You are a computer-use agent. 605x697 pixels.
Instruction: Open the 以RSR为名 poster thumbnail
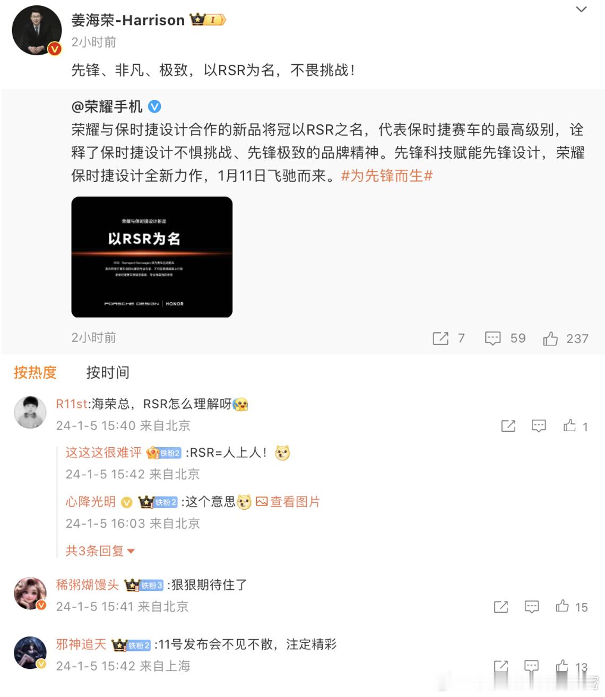(152, 257)
